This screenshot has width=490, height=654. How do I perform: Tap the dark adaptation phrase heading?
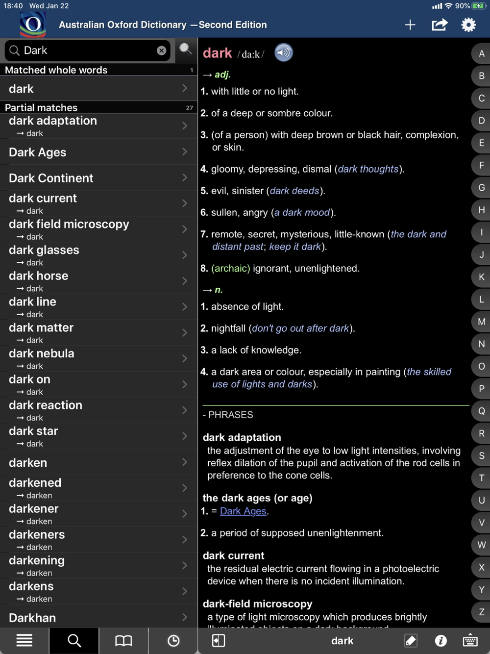click(x=242, y=437)
